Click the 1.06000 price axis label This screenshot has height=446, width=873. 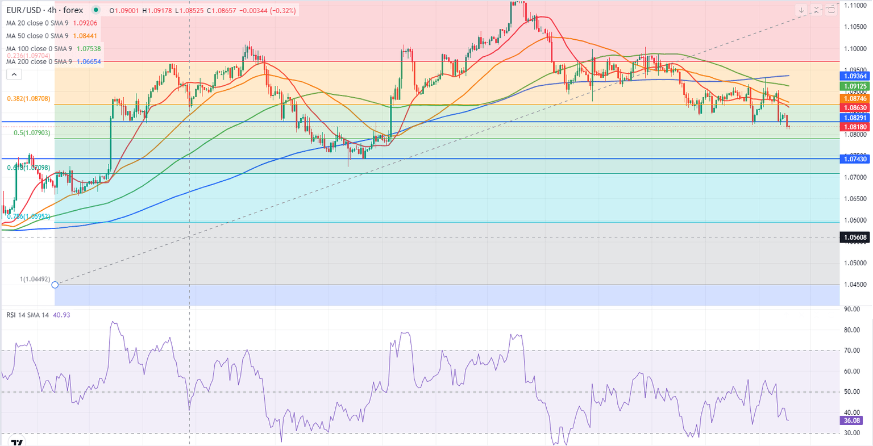855,220
